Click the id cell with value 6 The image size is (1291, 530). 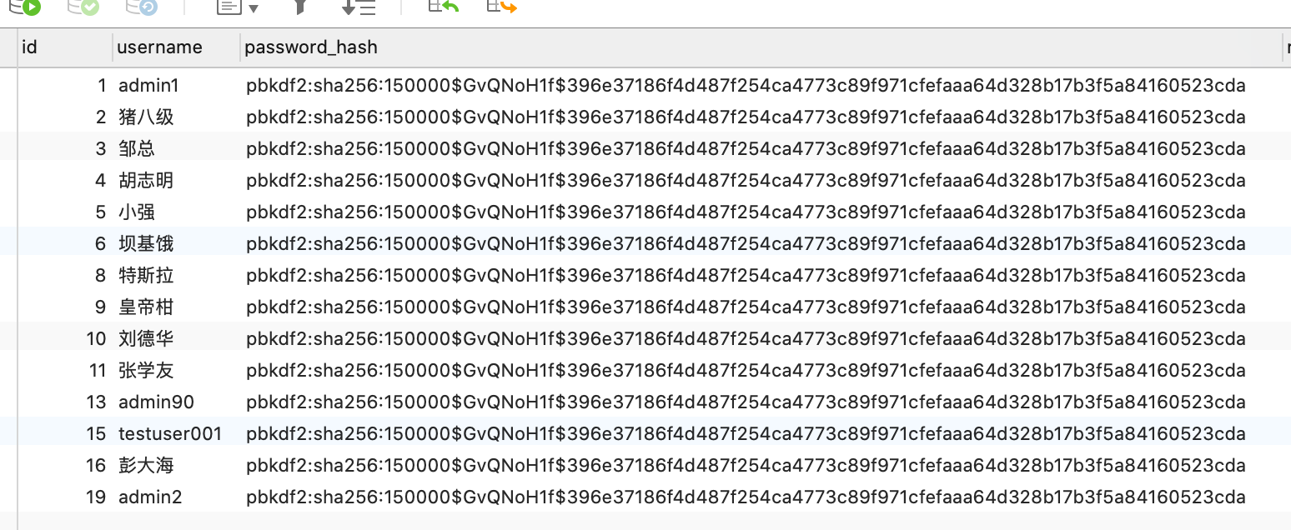65,243
